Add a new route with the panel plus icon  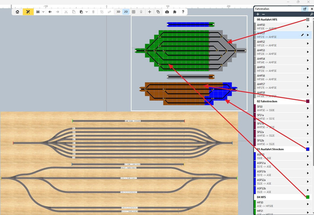(x=258, y=14)
